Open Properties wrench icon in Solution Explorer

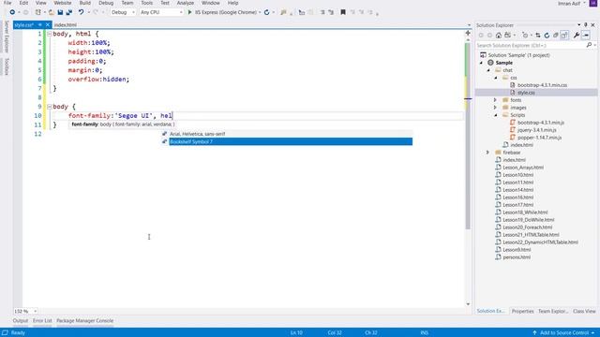[577, 36]
